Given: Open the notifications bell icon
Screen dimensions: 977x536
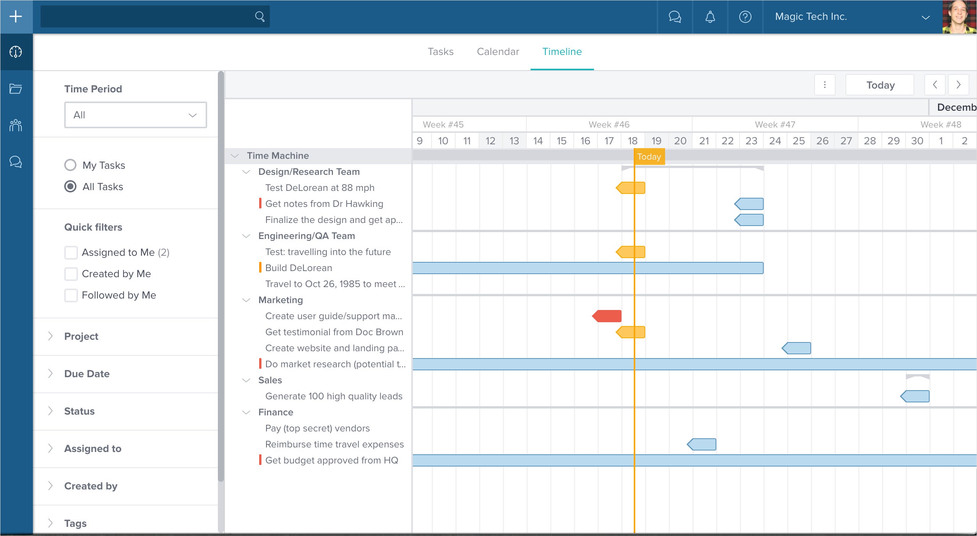Looking at the screenshot, I should [710, 17].
